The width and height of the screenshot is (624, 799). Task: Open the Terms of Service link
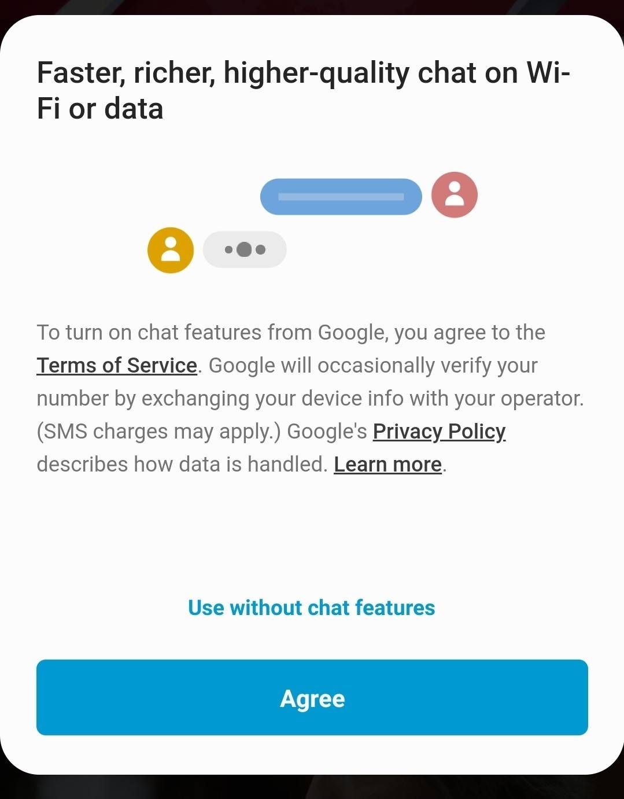click(117, 366)
